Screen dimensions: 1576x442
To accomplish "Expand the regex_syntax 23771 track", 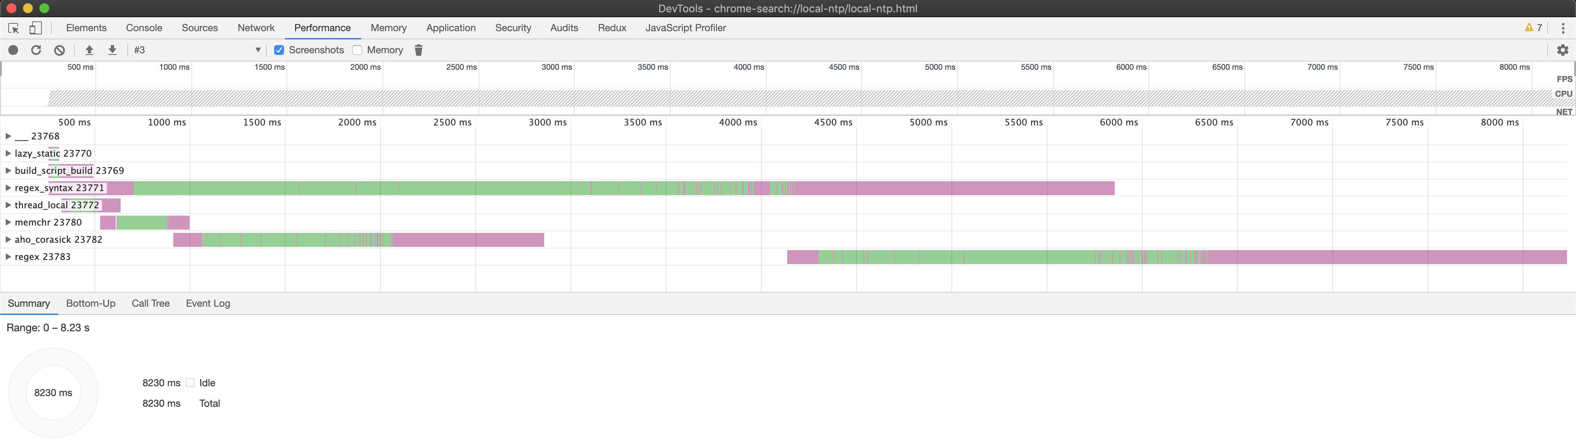I will coord(8,188).
